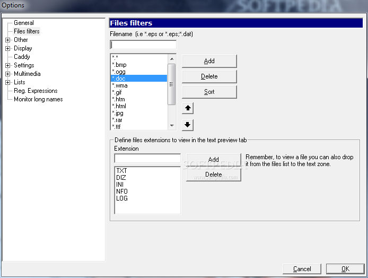The width and height of the screenshot is (368, 278).
Task: Click Add for text preview extension
Action: 214,160
